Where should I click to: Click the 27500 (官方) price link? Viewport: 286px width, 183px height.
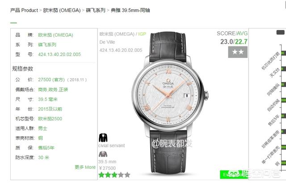pyautogui.click(x=51, y=80)
